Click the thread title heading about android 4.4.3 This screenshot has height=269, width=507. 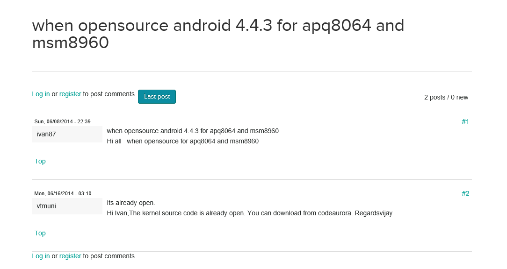(218, 34)
